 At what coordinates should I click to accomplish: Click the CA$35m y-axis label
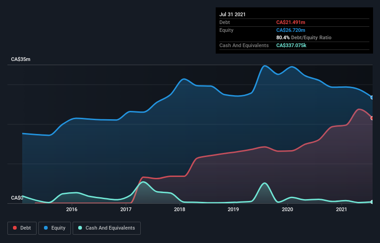coord(21,59)
